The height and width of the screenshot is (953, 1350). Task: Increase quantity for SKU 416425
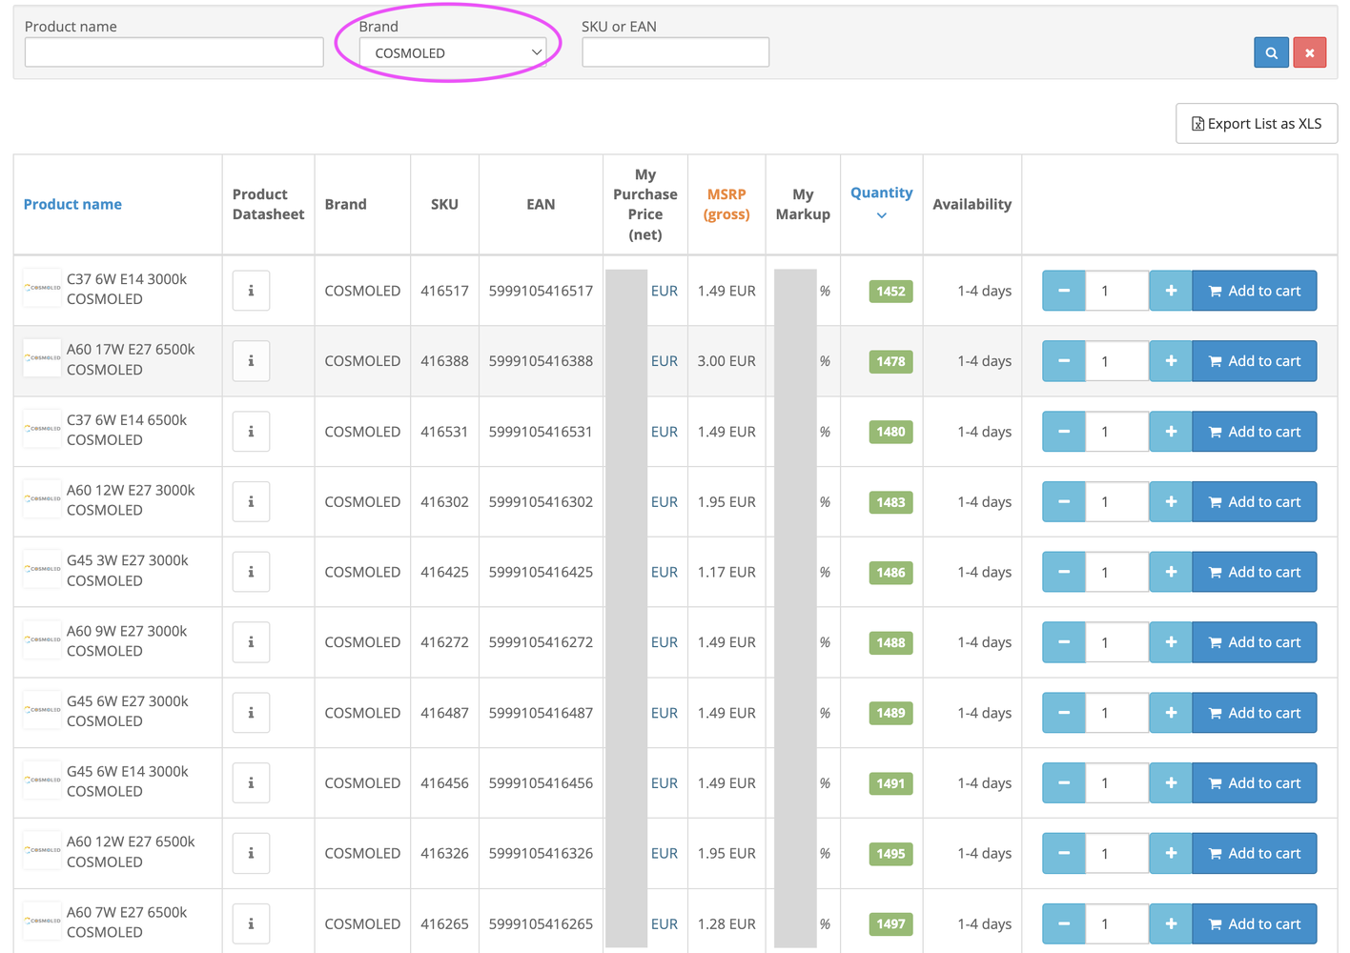point(1171,572)
